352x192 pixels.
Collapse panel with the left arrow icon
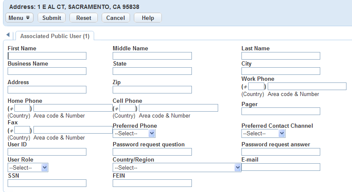coord(8,34)
